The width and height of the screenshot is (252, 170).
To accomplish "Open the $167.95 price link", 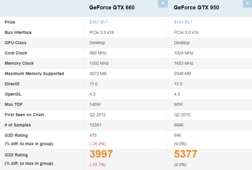I will coord(98,22).
